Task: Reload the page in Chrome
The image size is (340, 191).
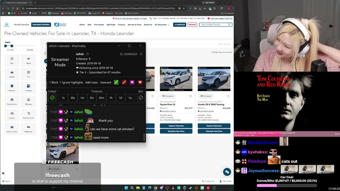Action: click(13, 8)
